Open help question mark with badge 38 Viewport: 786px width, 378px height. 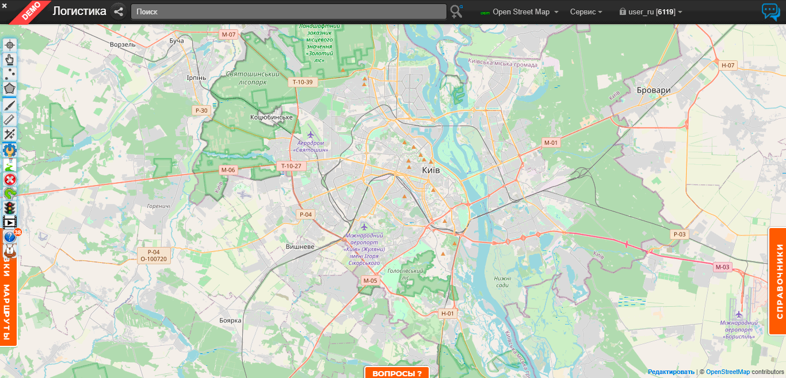click(10, 237)
